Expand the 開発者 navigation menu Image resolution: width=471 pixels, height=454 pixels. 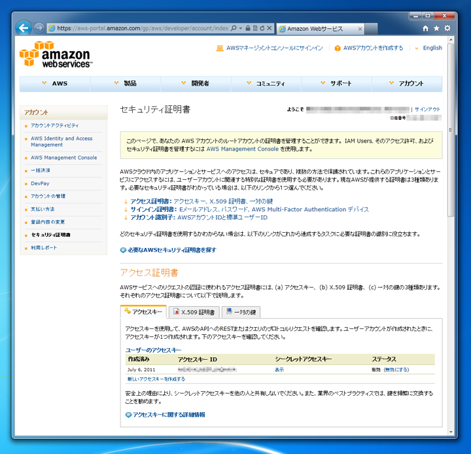pos(196,84)
